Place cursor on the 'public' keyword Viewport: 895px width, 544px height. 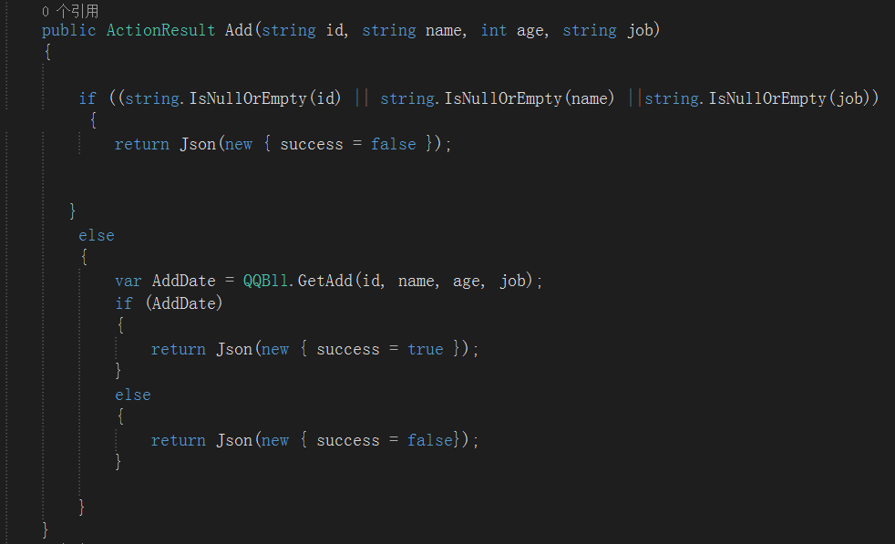68,30
